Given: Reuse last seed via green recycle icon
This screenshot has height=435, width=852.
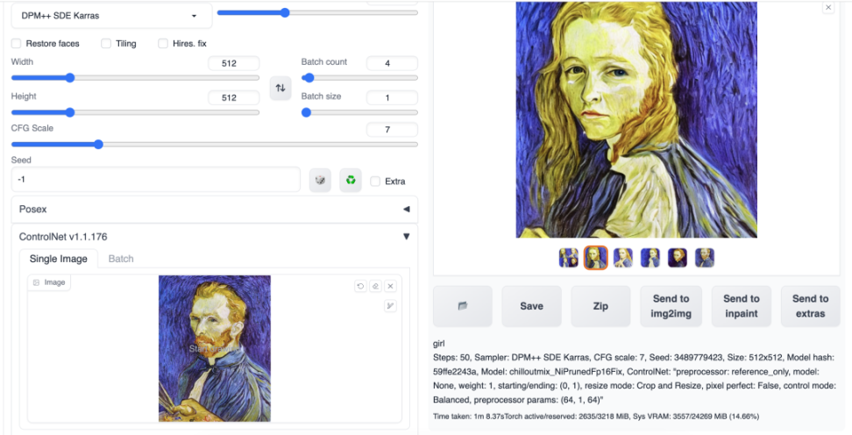Looking at the screenshot, I should click(x=351, y=181).
